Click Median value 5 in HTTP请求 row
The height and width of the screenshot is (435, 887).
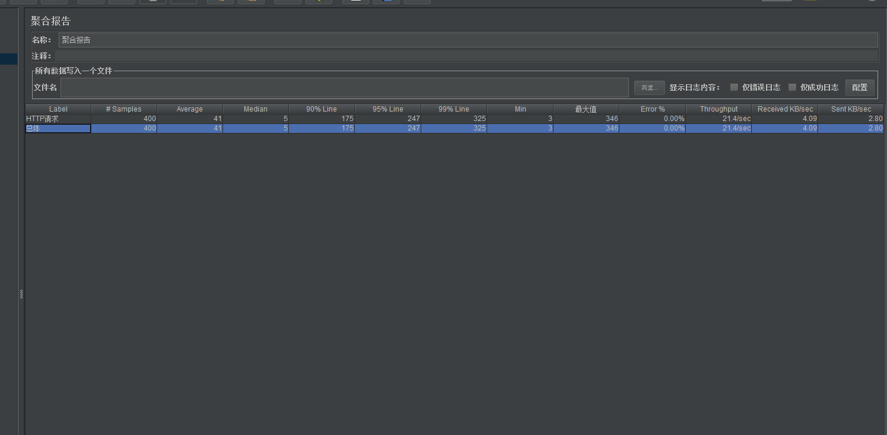256,119
